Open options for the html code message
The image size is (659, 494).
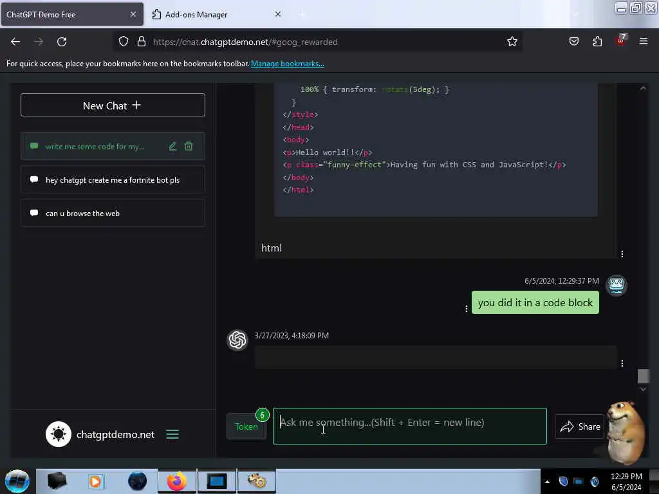[622, 253]
